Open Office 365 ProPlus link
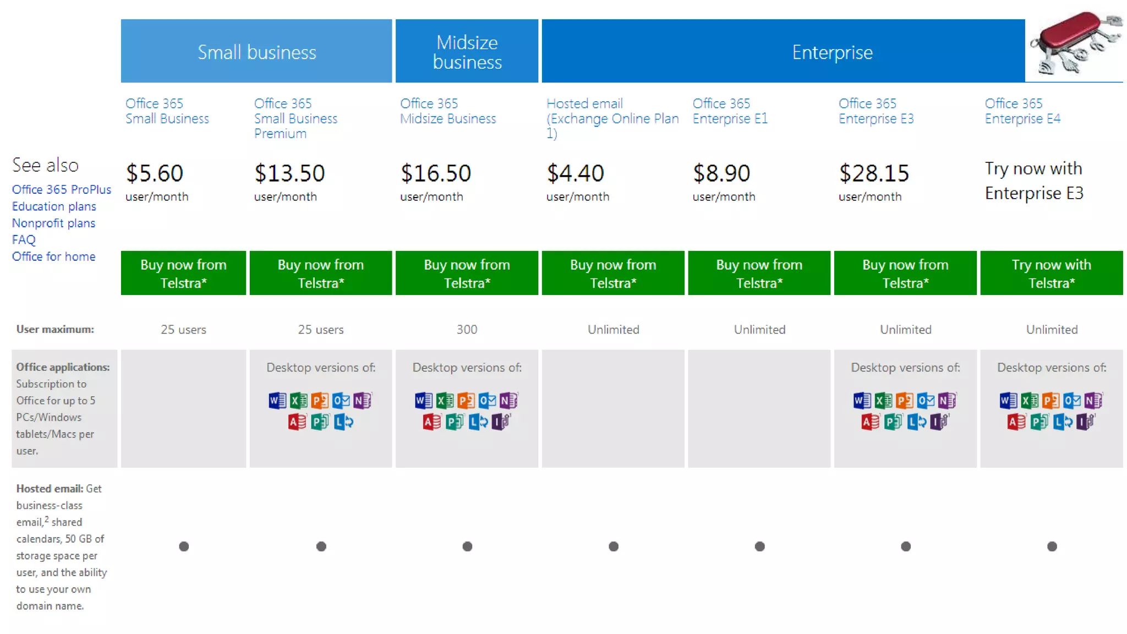Screen dimensions: 1127x634 pyautogui.click(x=61, y=189)
